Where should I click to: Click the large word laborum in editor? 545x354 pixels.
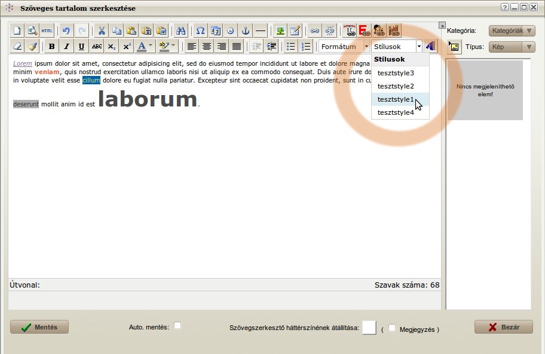pos(147,100)
